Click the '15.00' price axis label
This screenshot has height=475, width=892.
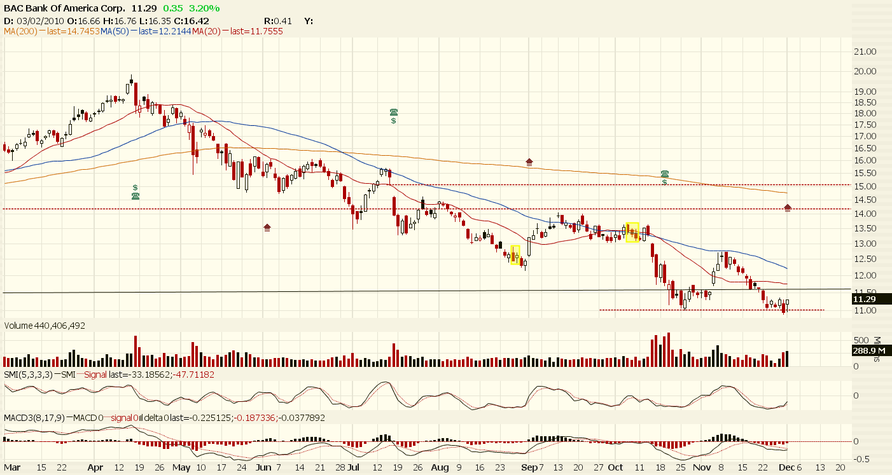point(865,186)
